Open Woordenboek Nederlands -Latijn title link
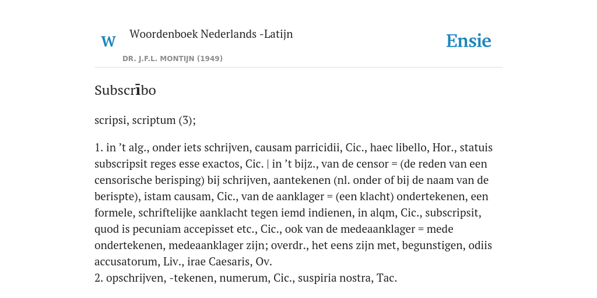597x298 pixels. 211,34
